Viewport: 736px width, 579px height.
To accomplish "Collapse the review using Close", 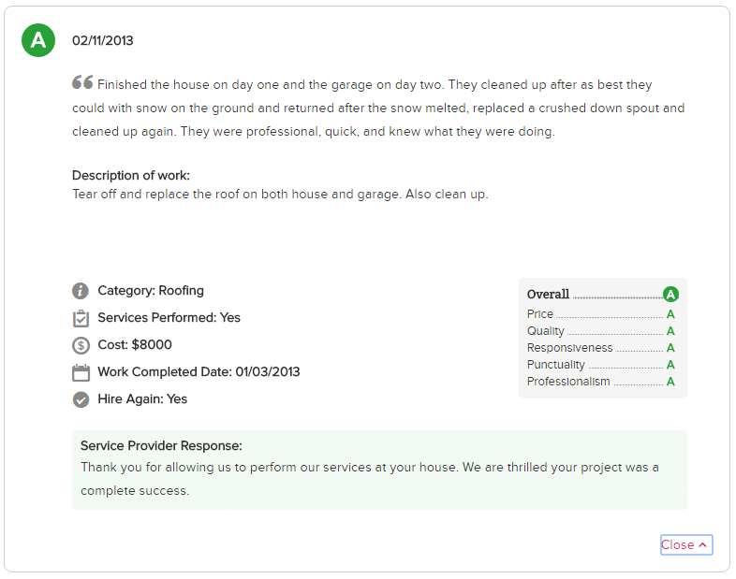I will 686,544.
